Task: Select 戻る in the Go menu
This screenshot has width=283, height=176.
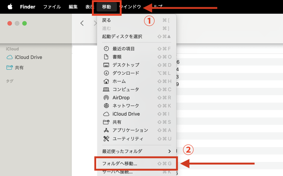Action: click(106, 20)
